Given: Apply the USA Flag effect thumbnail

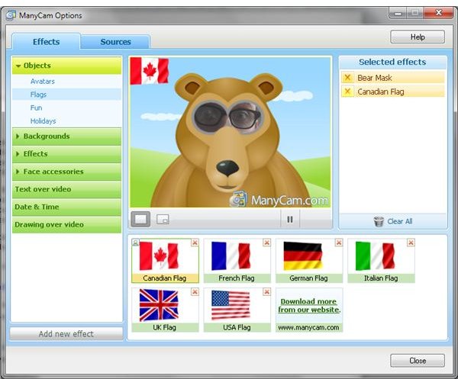Looking at the screenshot, I should pyautogui.click(x=237, y=310).
